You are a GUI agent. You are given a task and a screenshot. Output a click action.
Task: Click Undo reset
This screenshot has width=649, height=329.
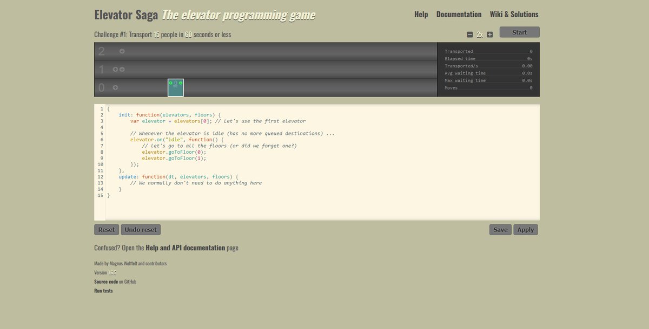tap(140, 229)
